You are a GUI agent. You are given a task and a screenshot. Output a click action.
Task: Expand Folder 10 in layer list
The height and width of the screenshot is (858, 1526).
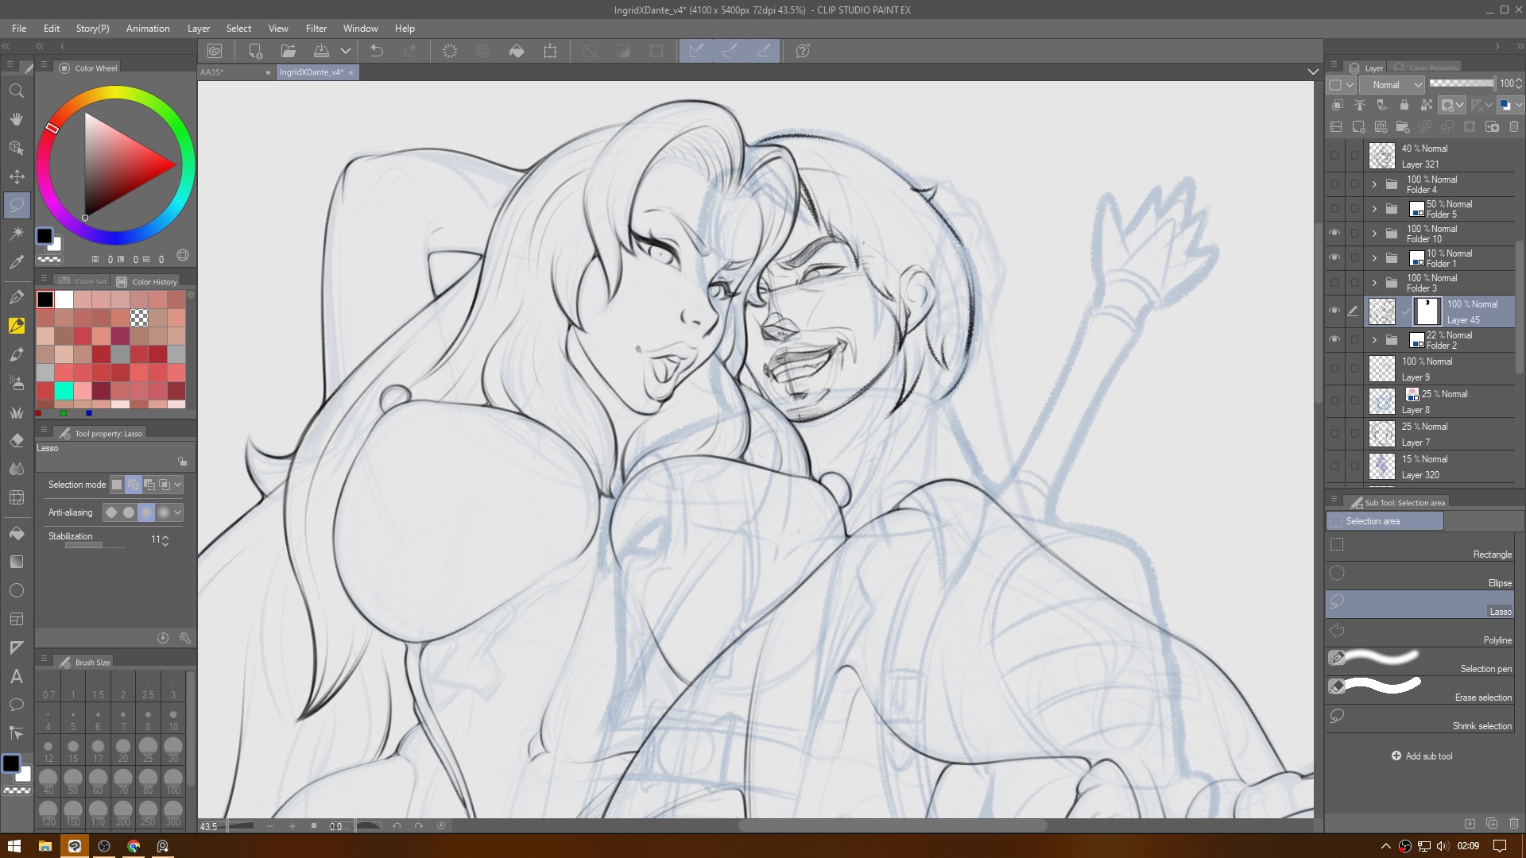1374,234
